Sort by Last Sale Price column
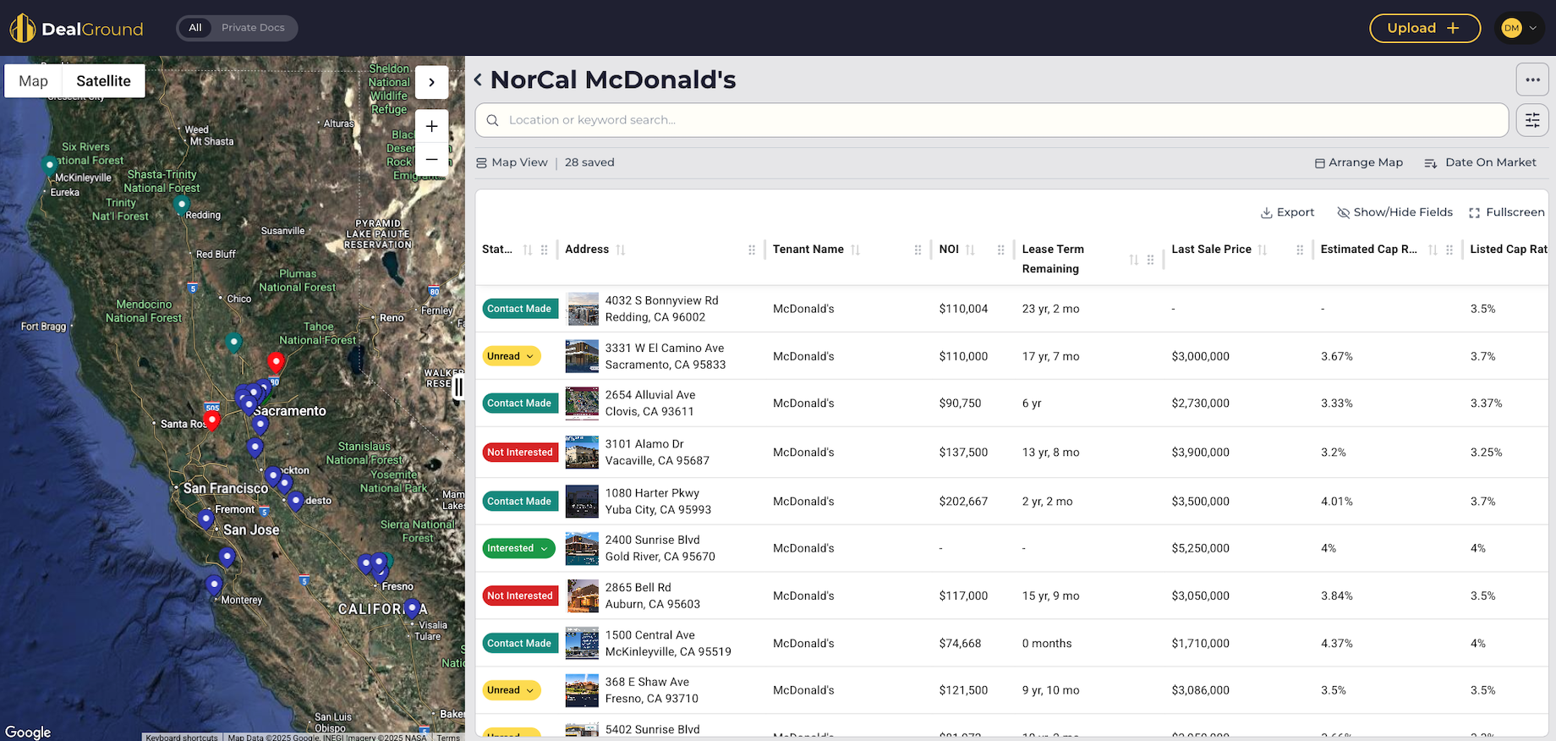This screenshot has width=1556, height=741. click(x=1263, y=250)
